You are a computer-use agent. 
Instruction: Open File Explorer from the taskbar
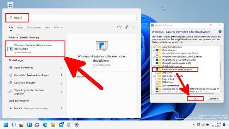(53, 125)
